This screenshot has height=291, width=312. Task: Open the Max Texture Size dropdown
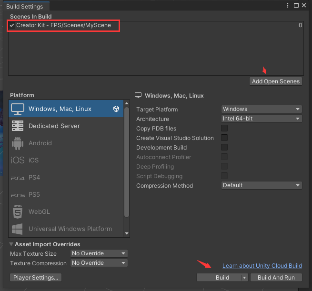pyautogui.click(x=99, y=253)
